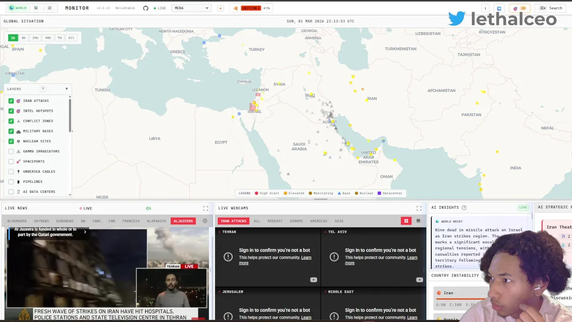Uncheck the Intel Hotspots layer

coord(11,111)
